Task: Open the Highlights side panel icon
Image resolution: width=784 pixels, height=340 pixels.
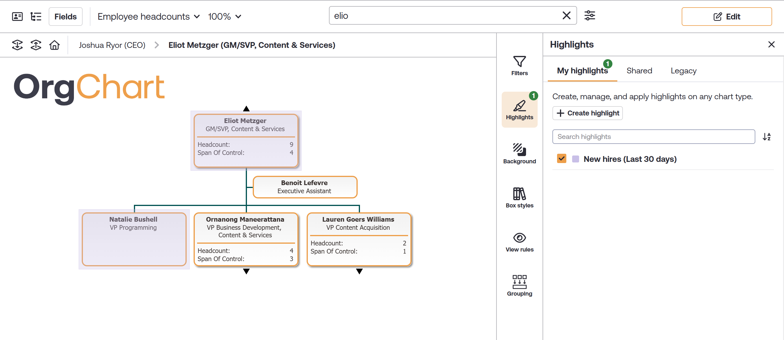Action: (x=519, y=110)
